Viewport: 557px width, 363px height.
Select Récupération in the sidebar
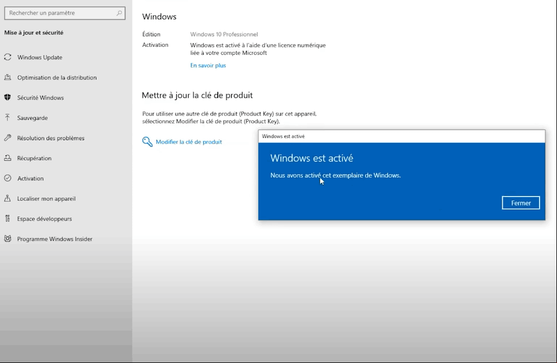35,159
